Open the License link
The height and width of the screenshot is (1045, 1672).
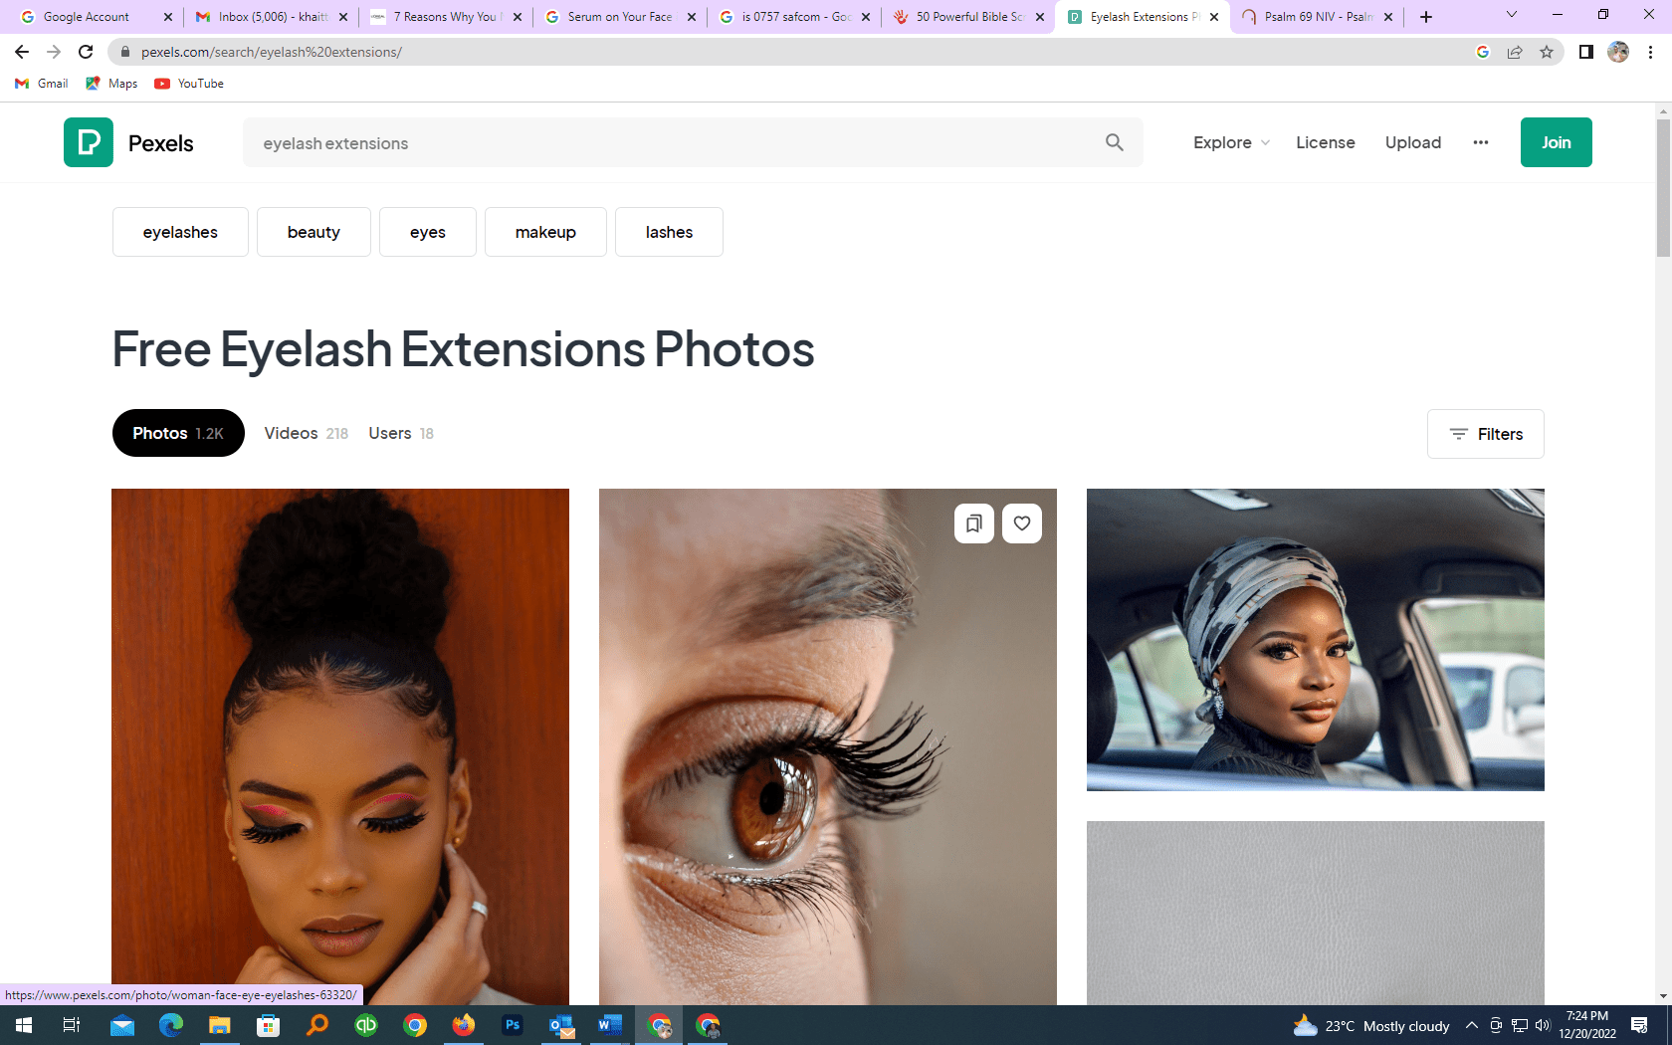[1325, 142]
